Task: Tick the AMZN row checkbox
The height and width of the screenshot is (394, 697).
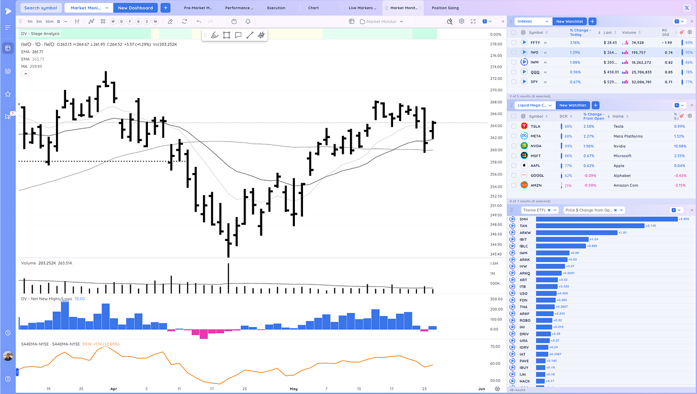Action: tap(514, 185)
